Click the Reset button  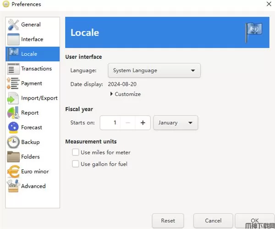tap(168, 221)
